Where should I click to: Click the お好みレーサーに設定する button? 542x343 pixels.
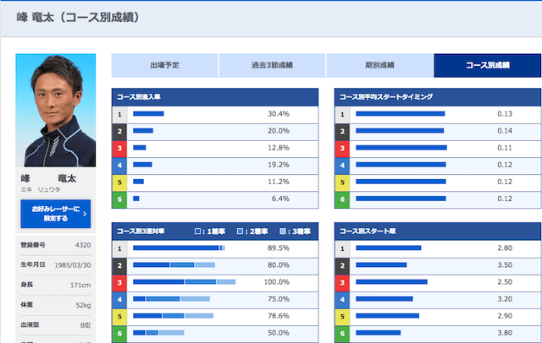(56, 214)
